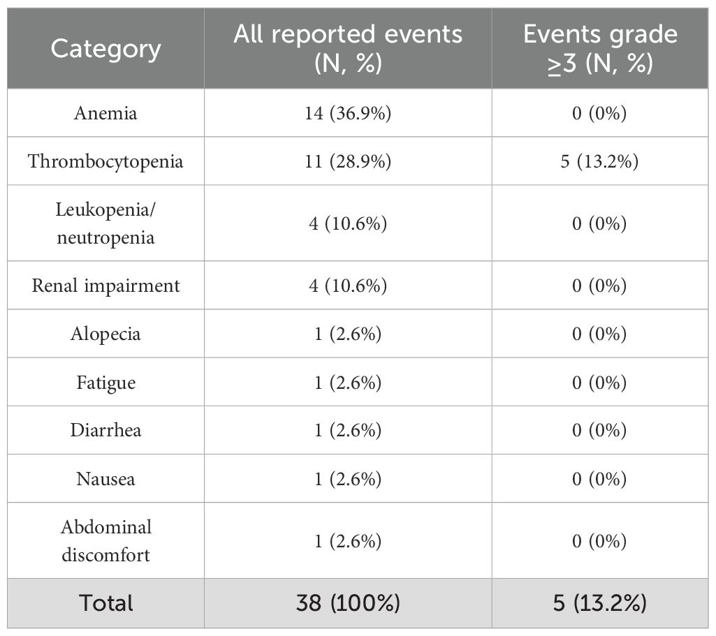The width and height of the screenshot is (716, 636).
Task: Click the Total row's 5 (13.2%) cell
Action: pos(600,603)
